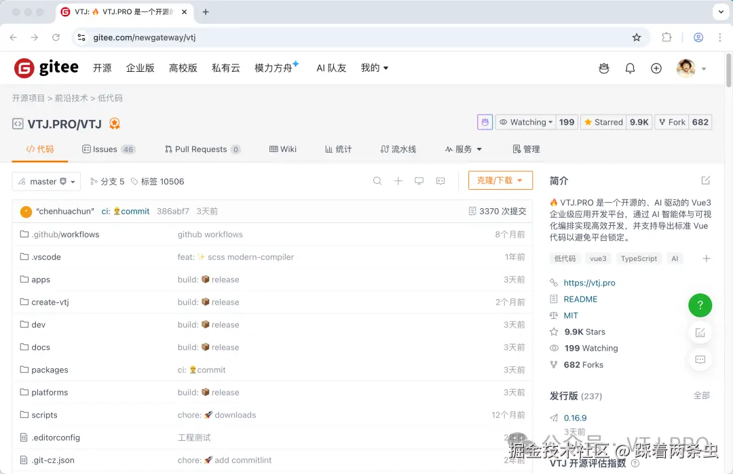Viewport: 733px width, 474px height.
Task: Click the plus create-new icon in header
Action: (x=656, y=68)
